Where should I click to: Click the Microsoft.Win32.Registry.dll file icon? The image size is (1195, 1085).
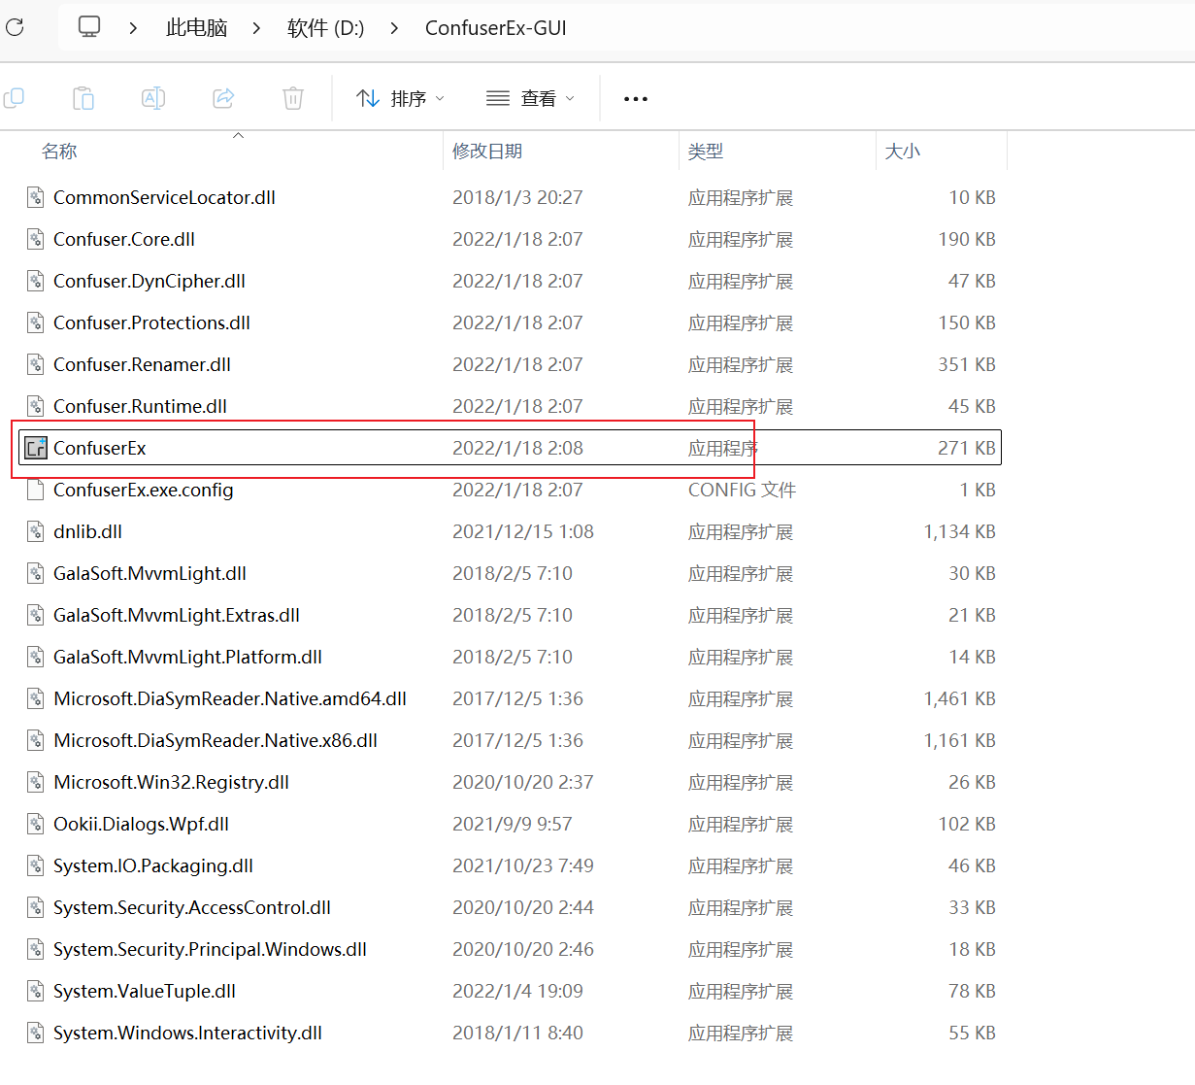pos(36,782)
